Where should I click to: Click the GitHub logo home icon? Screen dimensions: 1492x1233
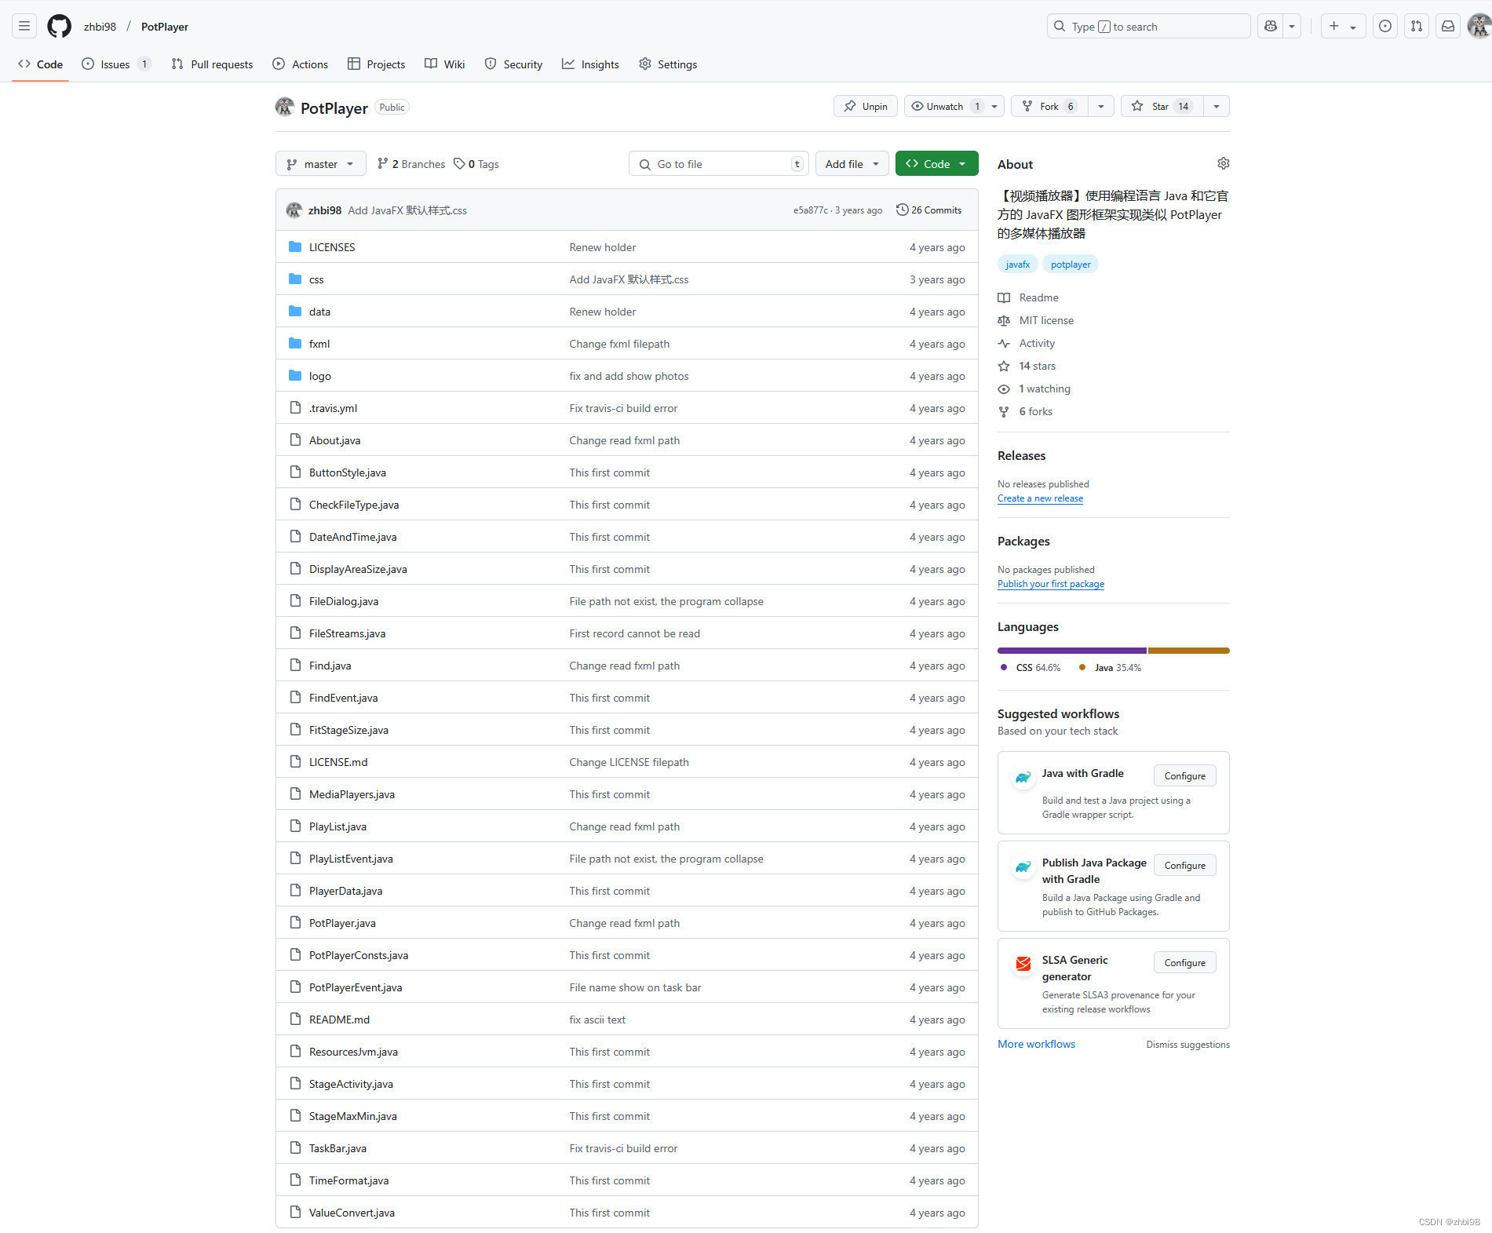click(x=59, y=27)
